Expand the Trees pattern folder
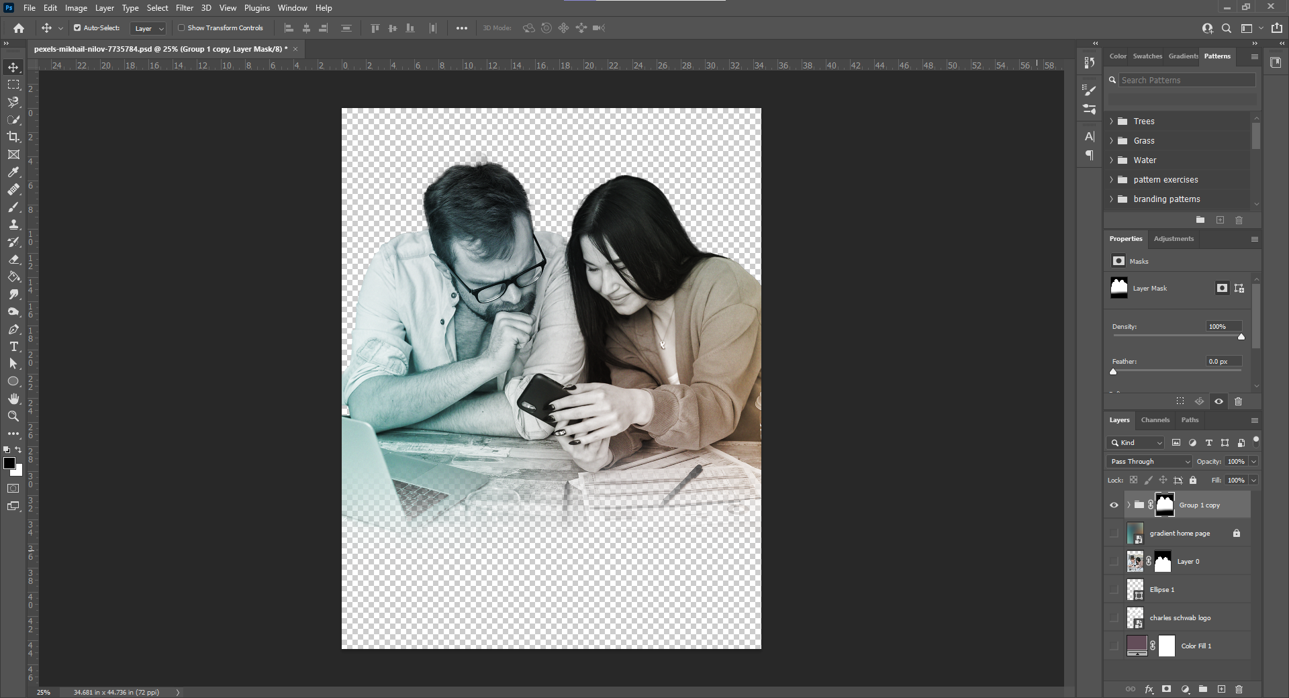The image size is (1289, 698). point(1112,121)
